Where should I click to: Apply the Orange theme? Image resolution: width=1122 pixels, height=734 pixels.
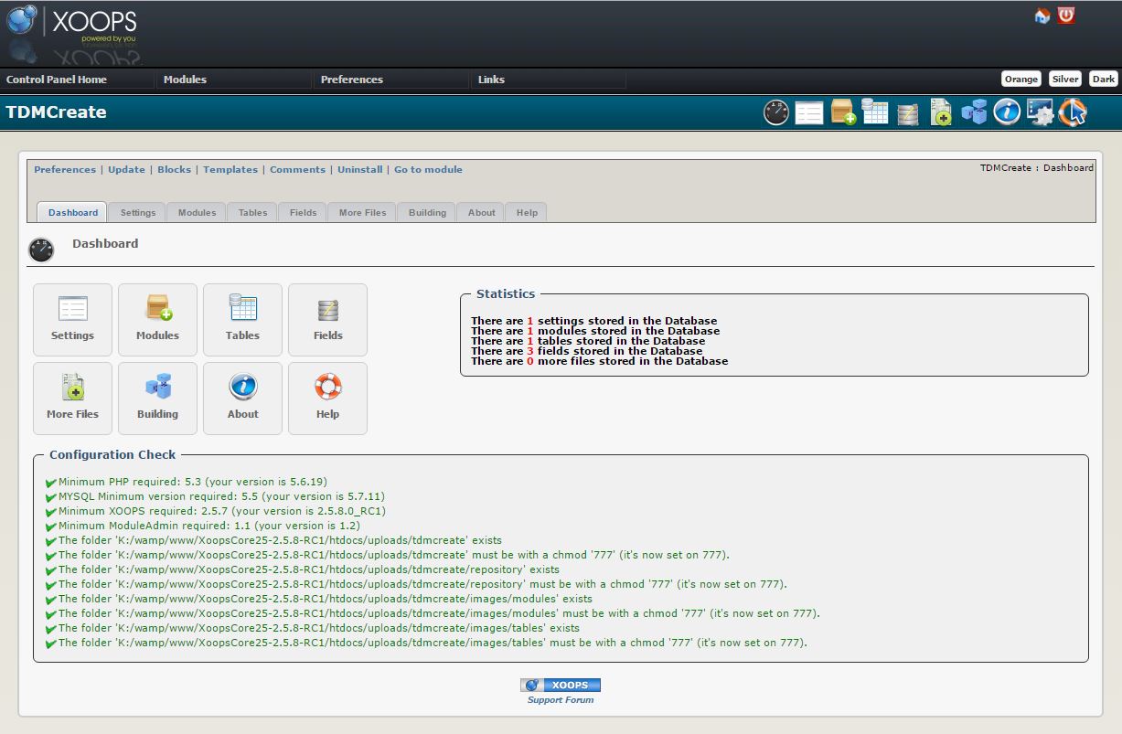(1021, 79)
